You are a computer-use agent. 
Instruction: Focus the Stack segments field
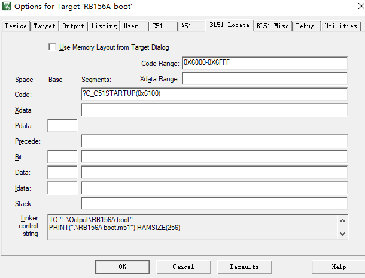(x=214, y=204)
